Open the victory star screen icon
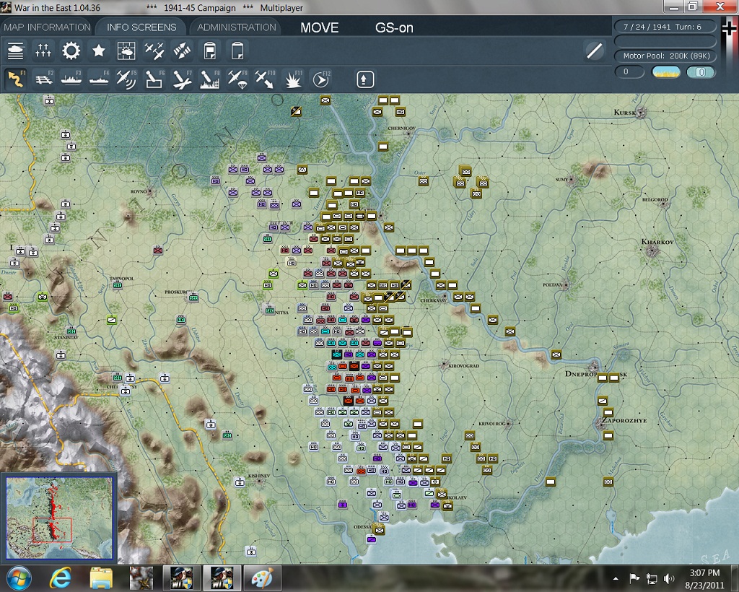The image size is (739, 592). (98, 51)
